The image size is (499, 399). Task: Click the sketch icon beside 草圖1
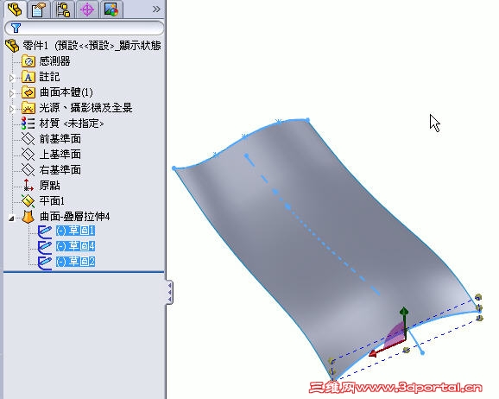point(45,231)
